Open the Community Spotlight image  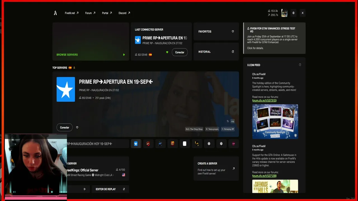coord(275,121)
